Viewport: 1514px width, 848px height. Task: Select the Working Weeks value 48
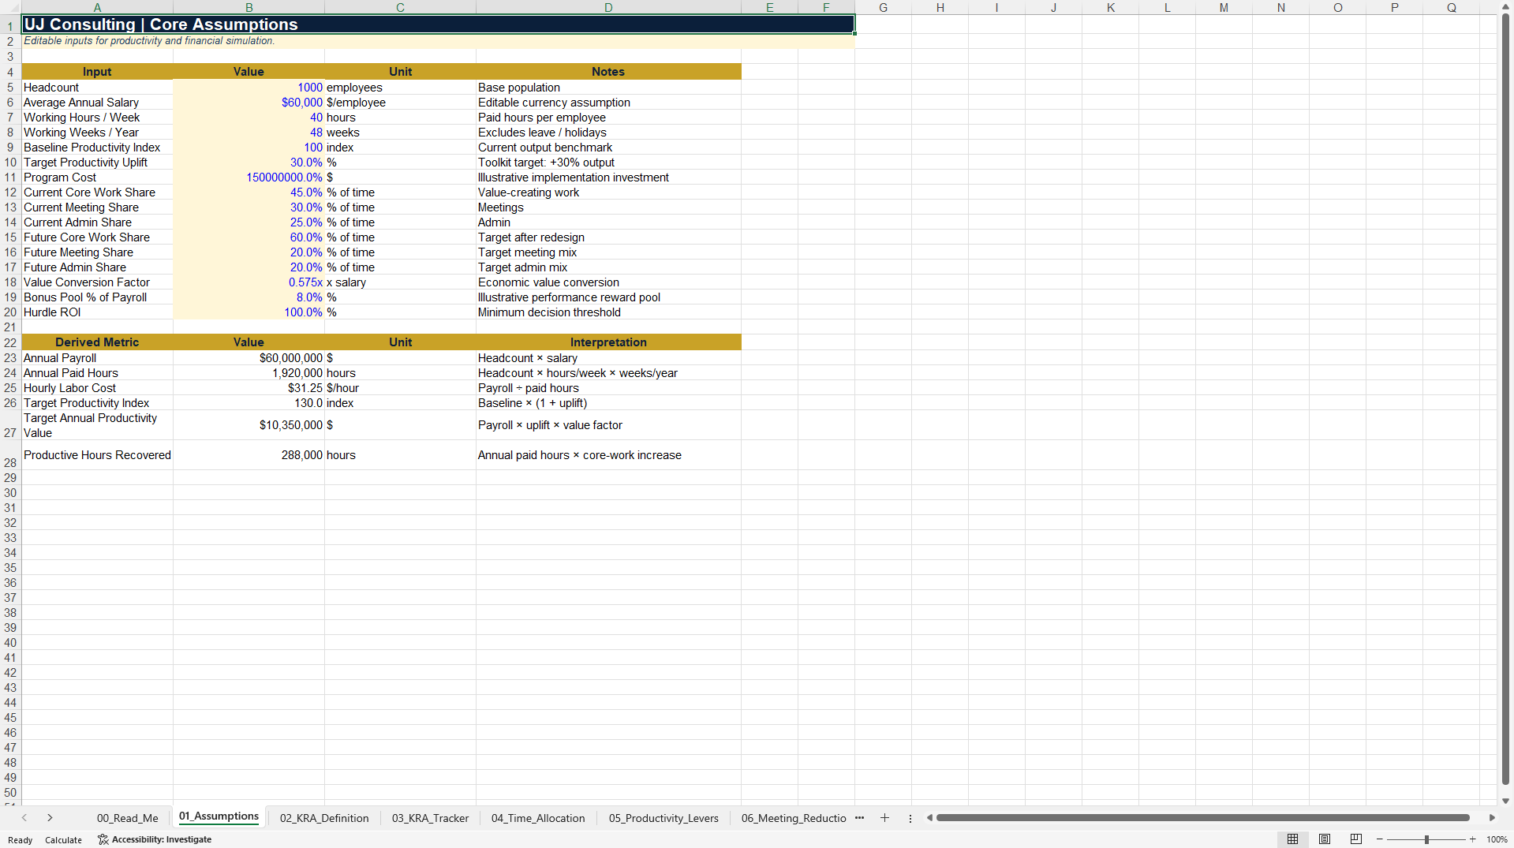point(249,133)
